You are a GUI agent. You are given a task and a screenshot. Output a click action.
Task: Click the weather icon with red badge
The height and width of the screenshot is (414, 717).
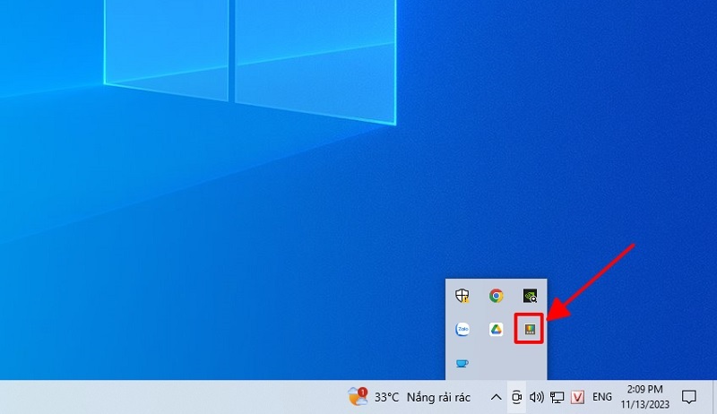pyautogui.click(x=358, y=396)
